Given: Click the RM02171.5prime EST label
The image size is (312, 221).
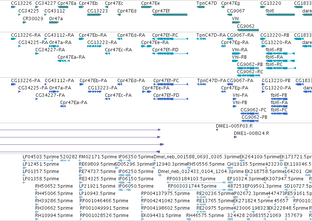Looking at the screenshot, I should click(x=98, y=157).
